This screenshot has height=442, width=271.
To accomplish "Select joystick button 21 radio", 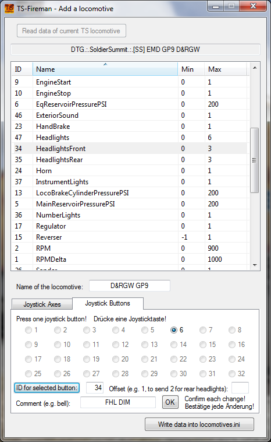I will coord(145,359).
